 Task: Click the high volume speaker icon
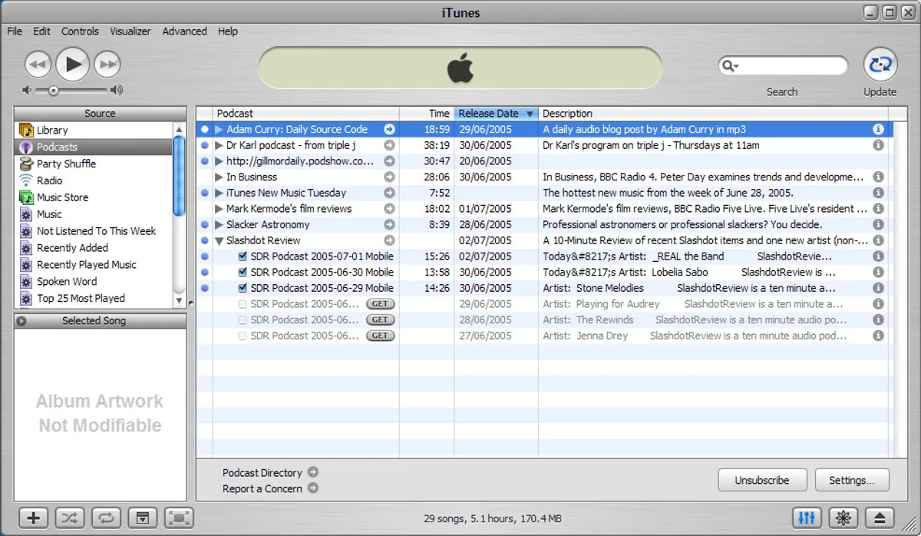[116, 91]
